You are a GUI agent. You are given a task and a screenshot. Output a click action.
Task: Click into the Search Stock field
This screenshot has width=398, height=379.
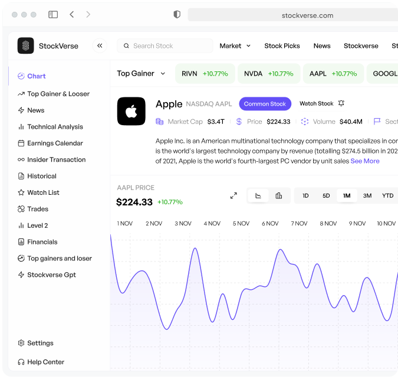165,46
